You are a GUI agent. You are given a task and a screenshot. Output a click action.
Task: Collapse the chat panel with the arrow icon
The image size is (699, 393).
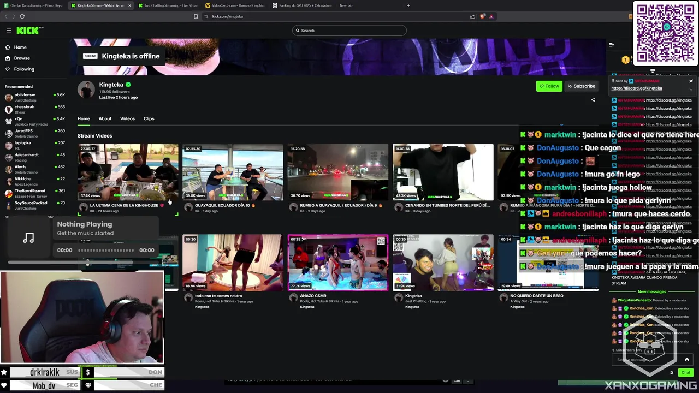coord(611,45)
